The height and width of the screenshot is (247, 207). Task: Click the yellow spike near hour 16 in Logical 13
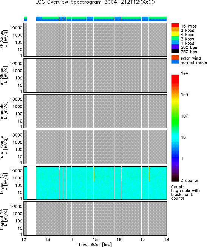coord(121,174)
